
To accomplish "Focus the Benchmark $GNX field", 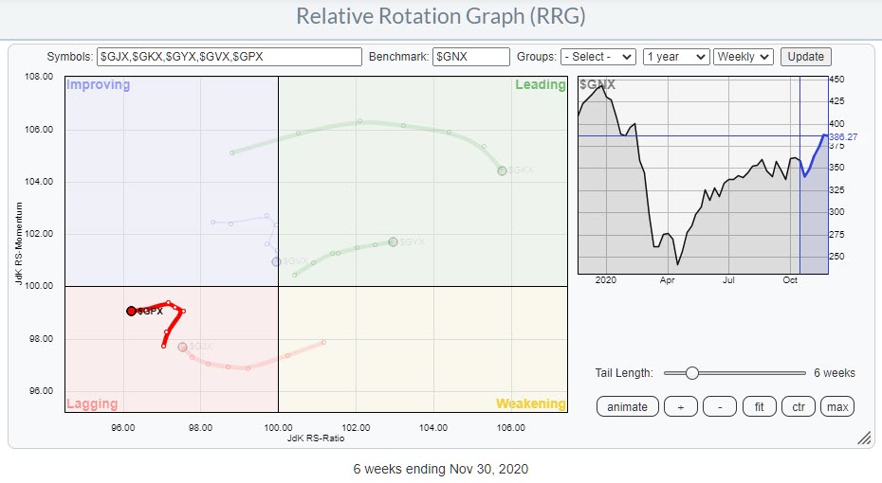I will click(470, 57).
